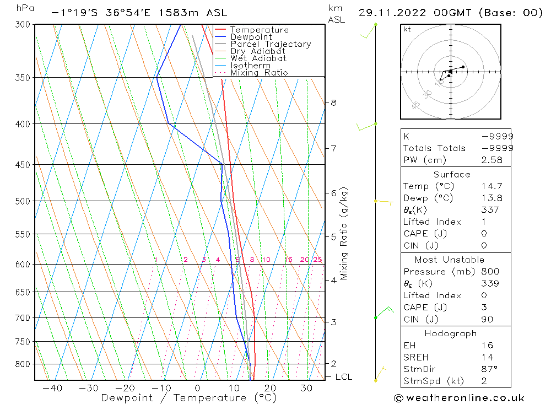551x404 pixels.
Task: Select the 550 pressure level label
Action: click(23, 235)
